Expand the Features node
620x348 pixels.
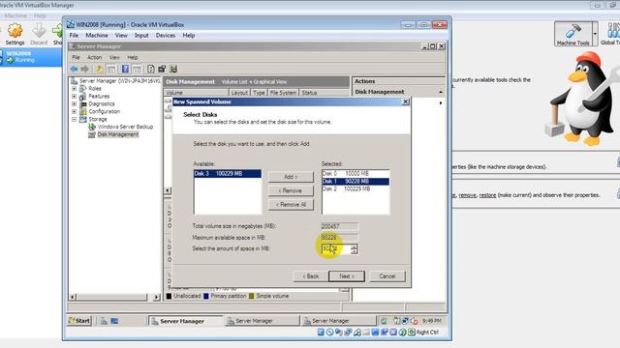tap(74, 97)
